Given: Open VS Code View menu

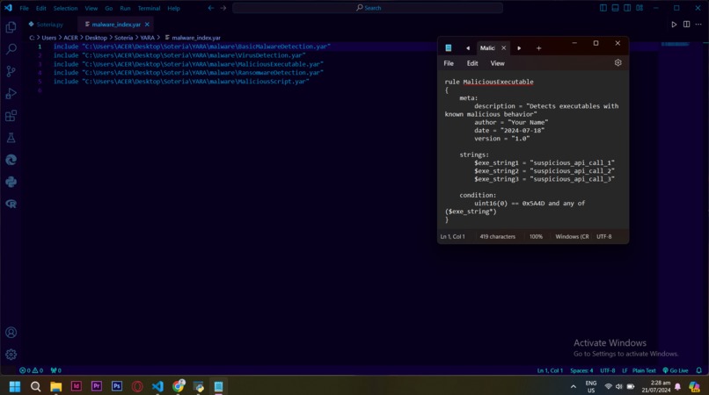Looking at the screenshot, I should pos(91,8).
